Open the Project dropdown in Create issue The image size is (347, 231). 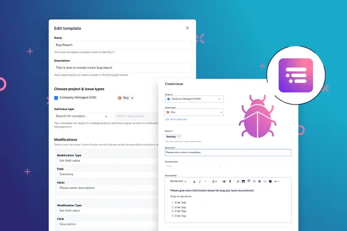click(x=194, y=99)
